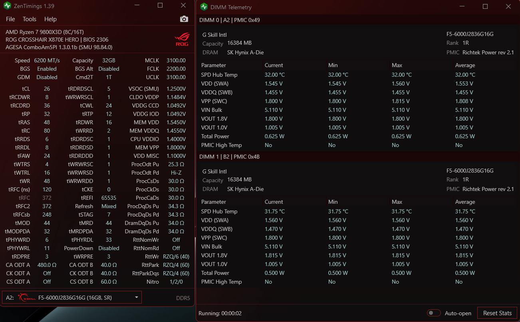The height and width of the screenshot is (322, 520).
Task: Click DIMM 1 current SPD Hub Temp "31.75 °C"
Action: click(x=275, y=211)
